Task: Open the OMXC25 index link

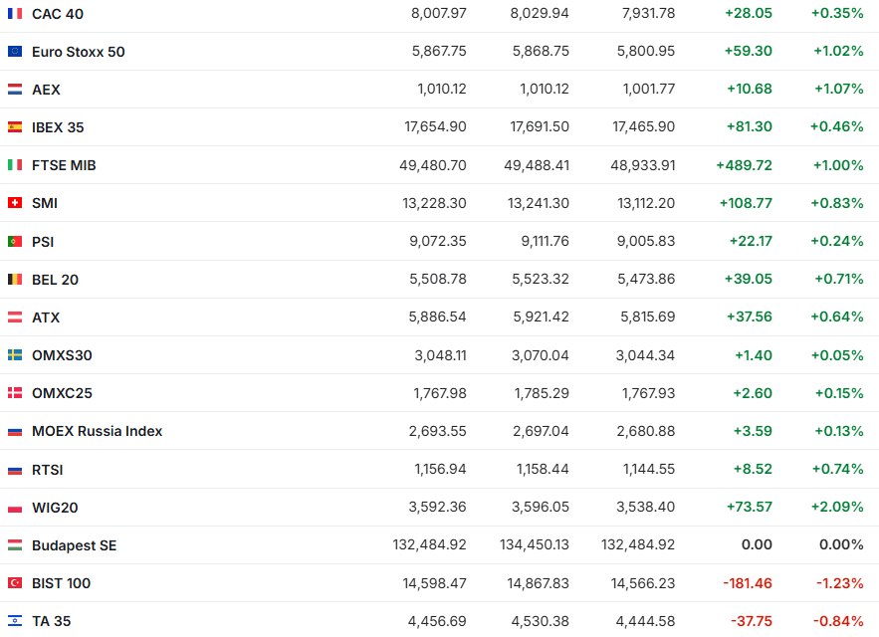Action: click(x=63, y=393)
